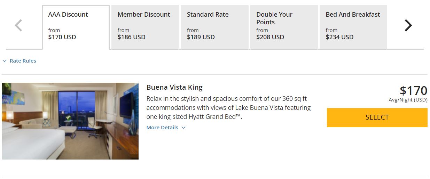Open the Buena Vista King room photo
The width and height of the screenshot is (430, 179).
(70, 121)
